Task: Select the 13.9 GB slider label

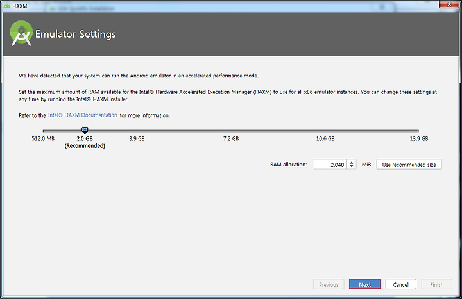Action: [418, 138]
